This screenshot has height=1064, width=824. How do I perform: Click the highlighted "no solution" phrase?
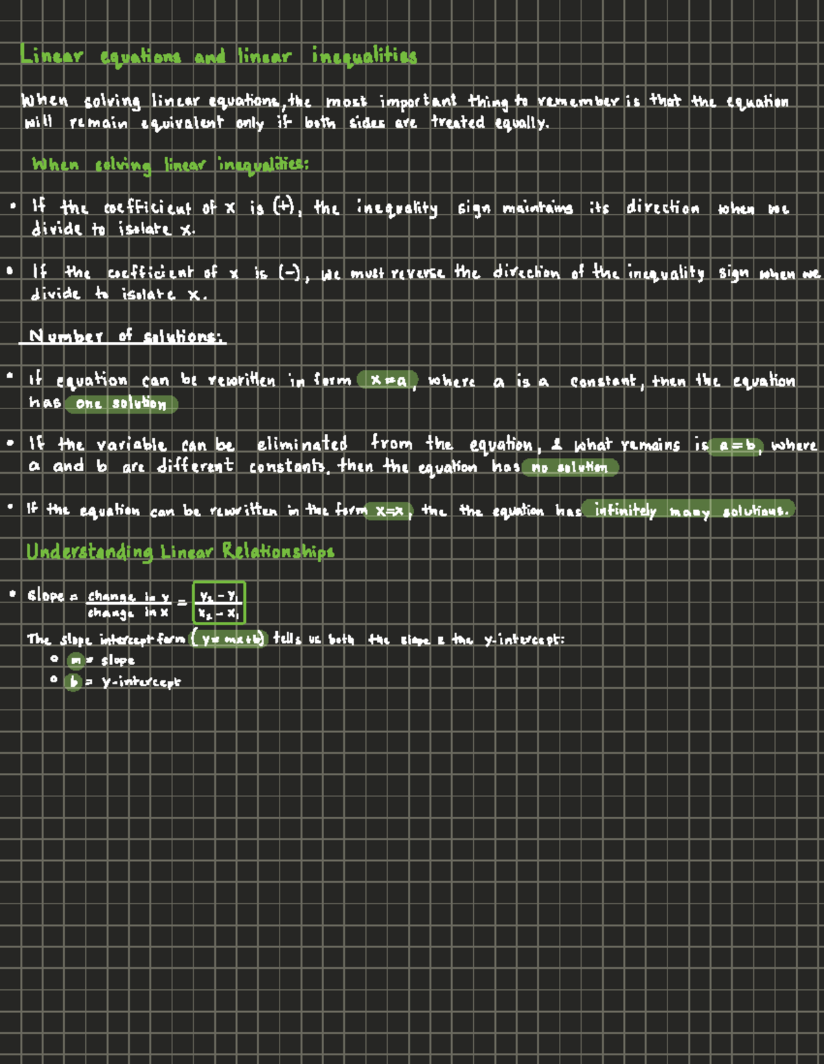point(569,468)
